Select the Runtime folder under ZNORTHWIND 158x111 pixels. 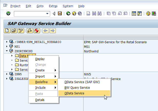point(24,65)
